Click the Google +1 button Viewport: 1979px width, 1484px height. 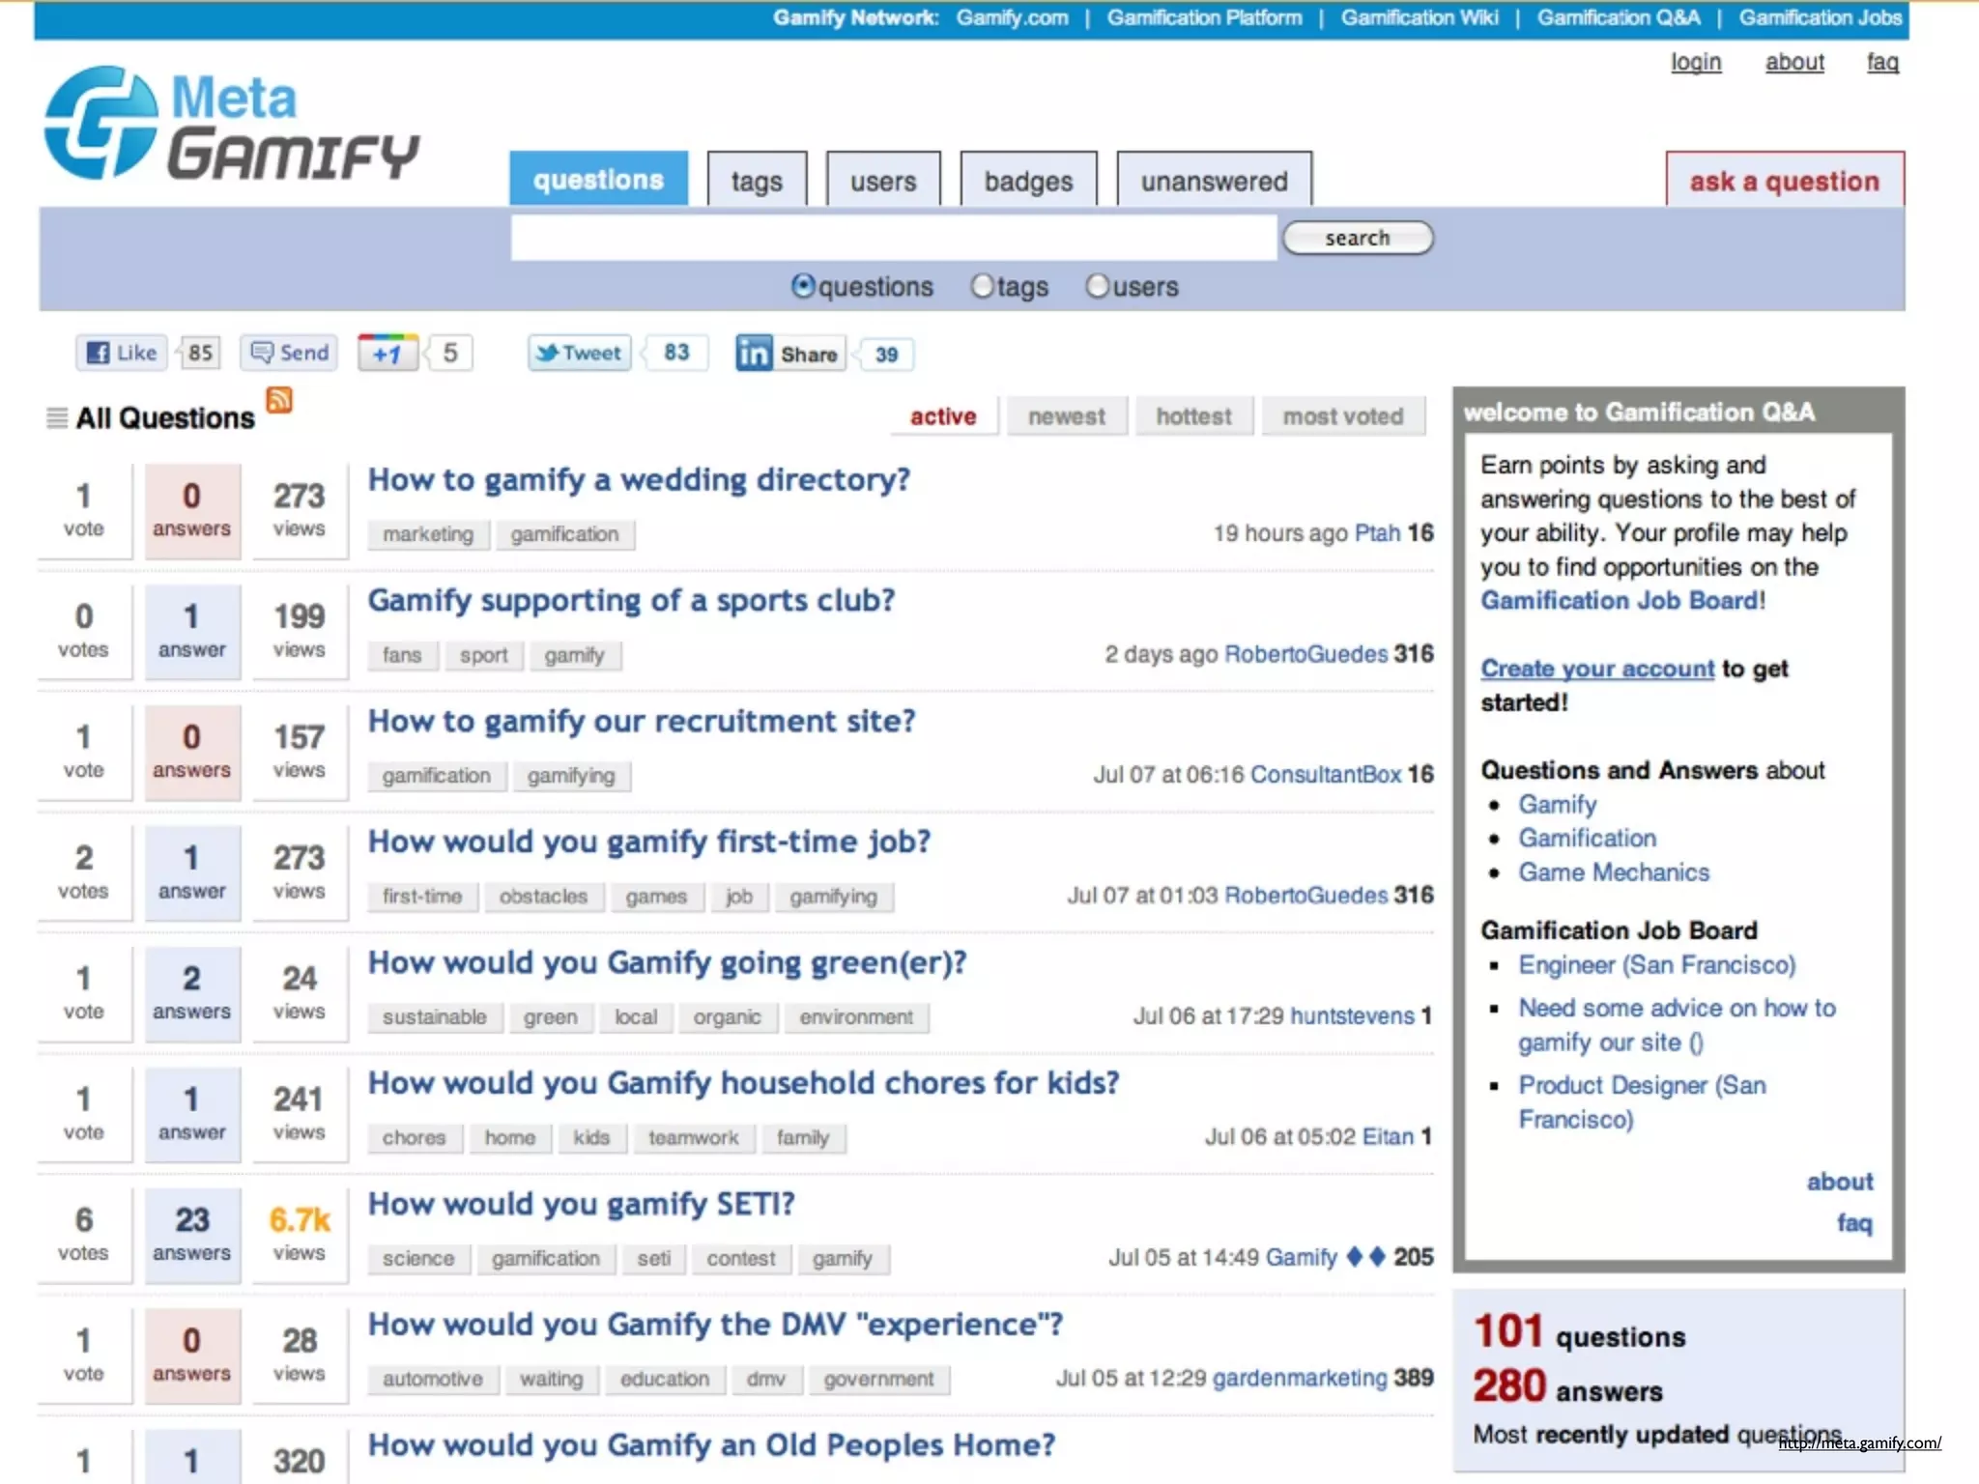387,354
